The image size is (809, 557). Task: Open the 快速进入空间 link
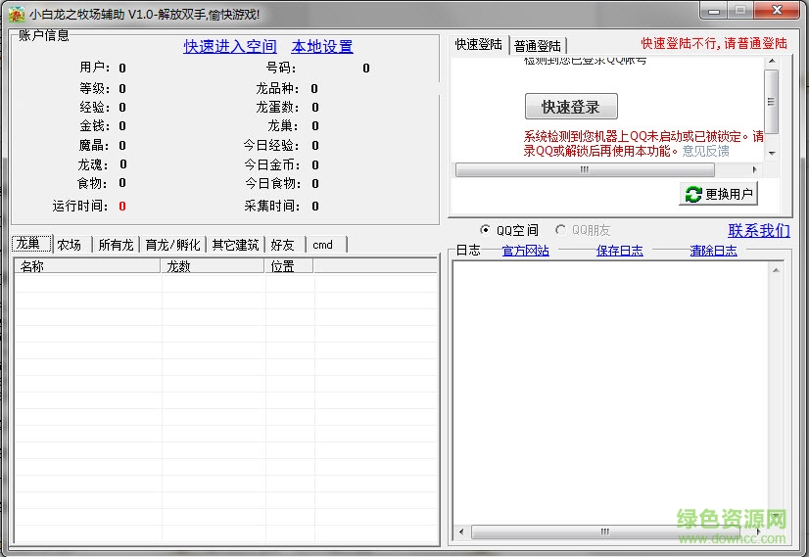pos(230,46)
